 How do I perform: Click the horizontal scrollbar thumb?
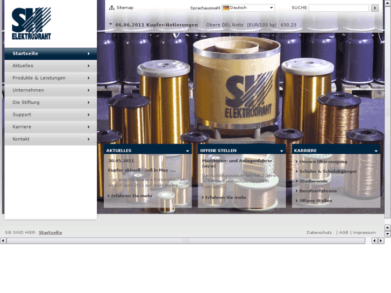(x=186, y=241)
